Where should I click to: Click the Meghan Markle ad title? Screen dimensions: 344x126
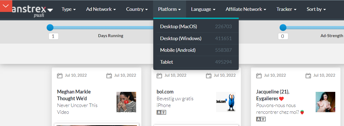(74, 95)
